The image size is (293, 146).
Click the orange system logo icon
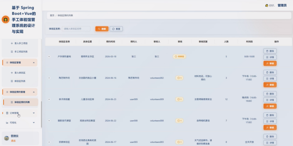(6, 19)
